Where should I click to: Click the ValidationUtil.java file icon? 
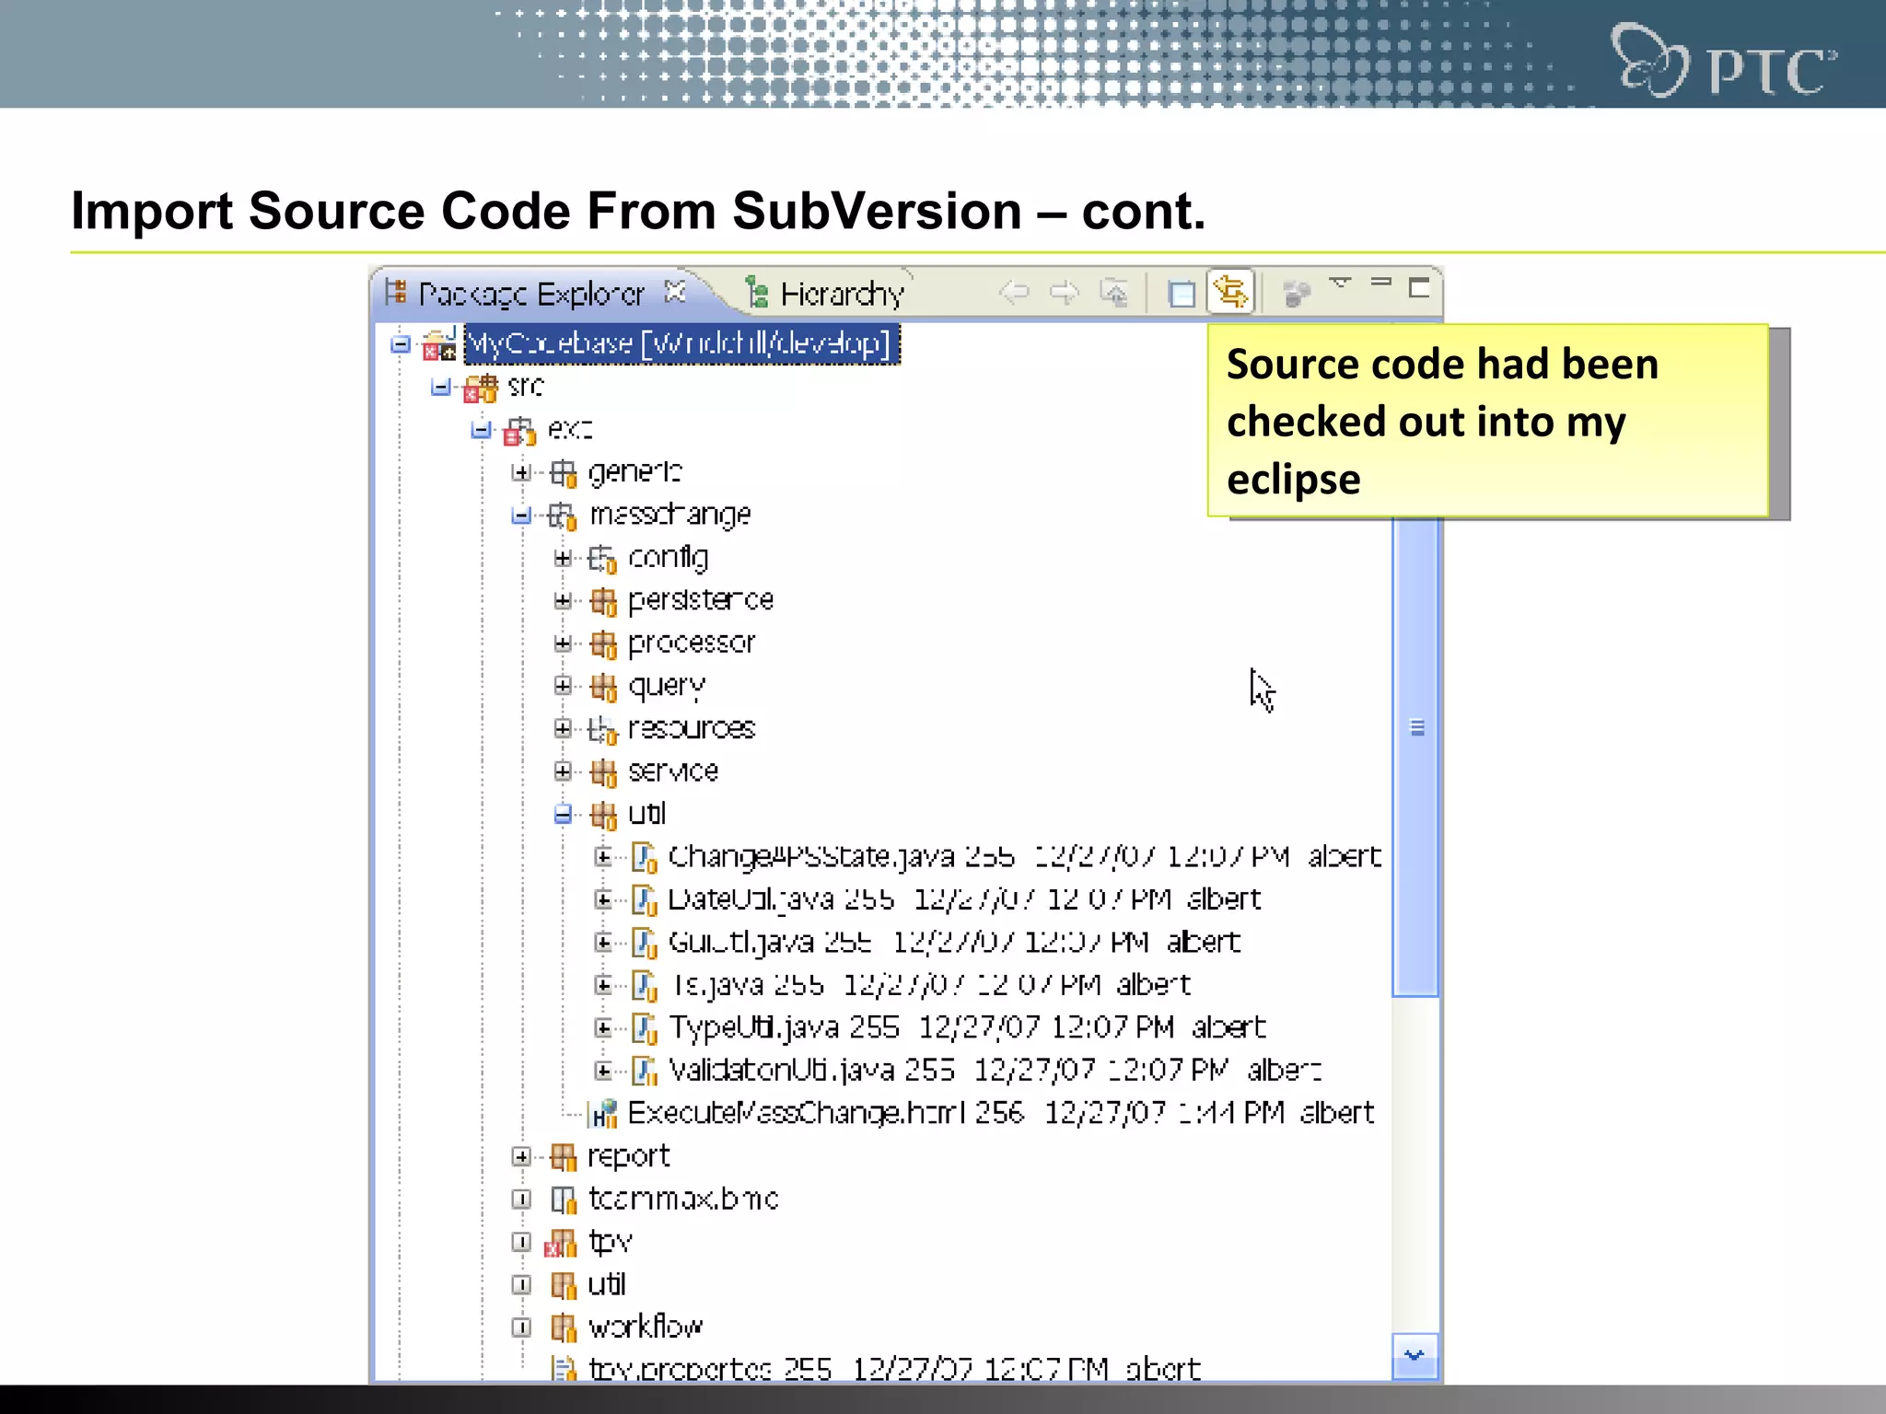pos(644,1072)
